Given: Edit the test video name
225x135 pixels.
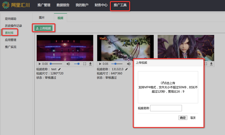Looking at the screenshot, I should tap(59, 69).
